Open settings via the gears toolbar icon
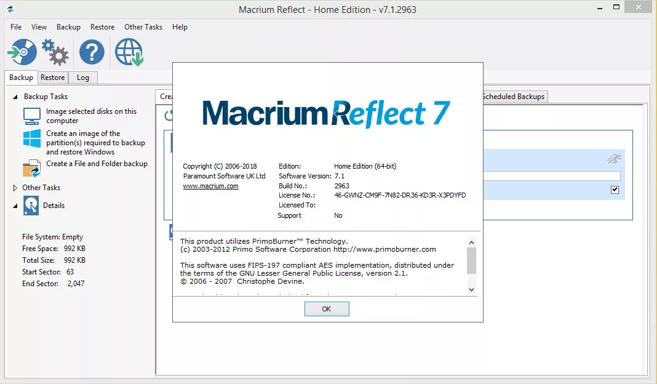 [55, 52]
